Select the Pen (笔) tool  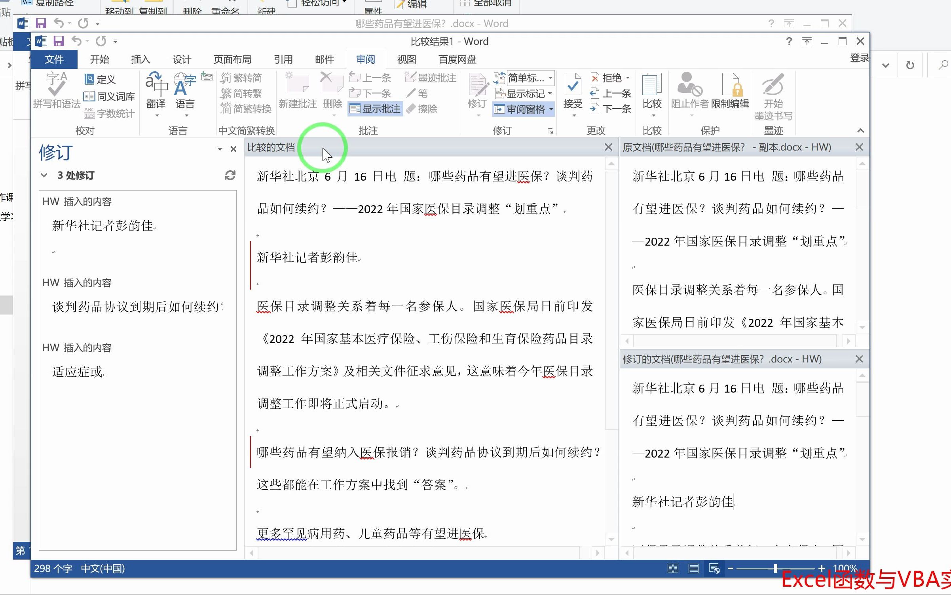[x=417, y=93]
